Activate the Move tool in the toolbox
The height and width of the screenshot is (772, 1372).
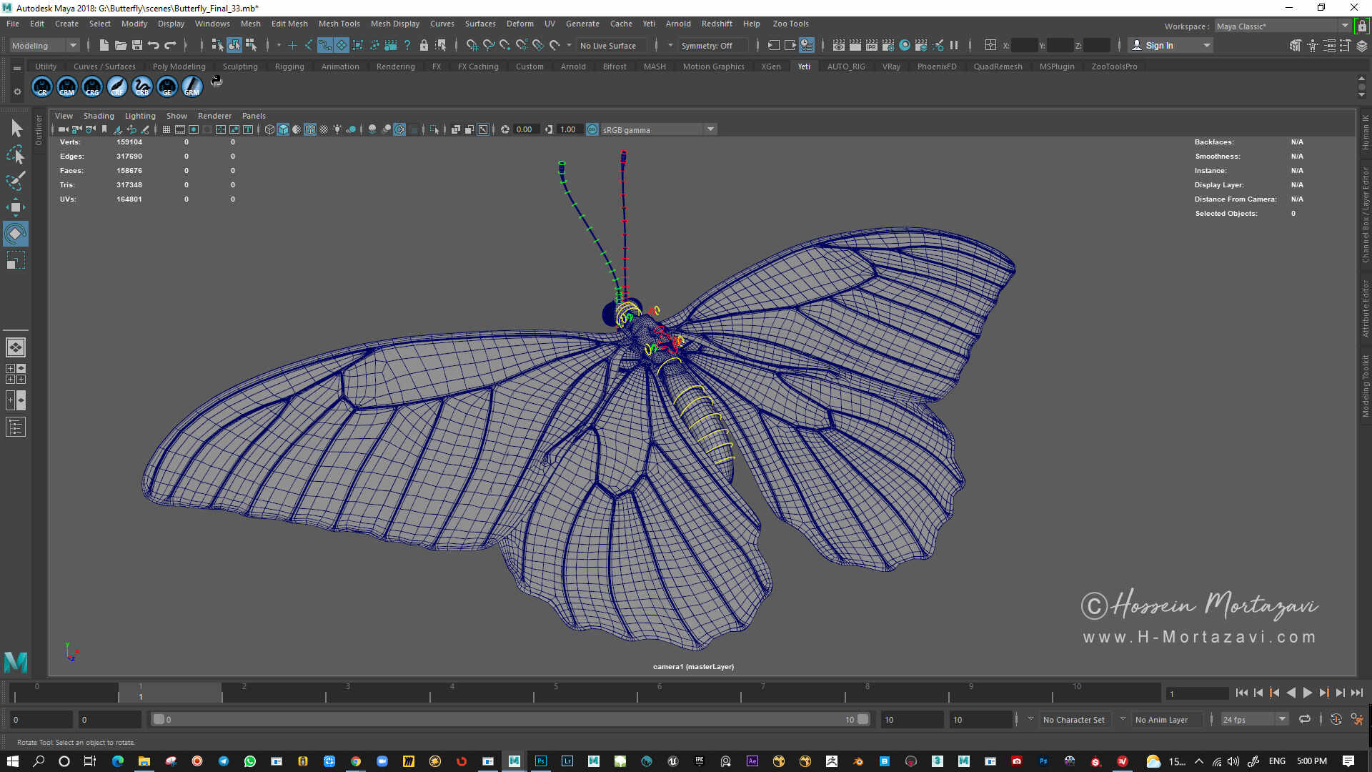(16, 207)
